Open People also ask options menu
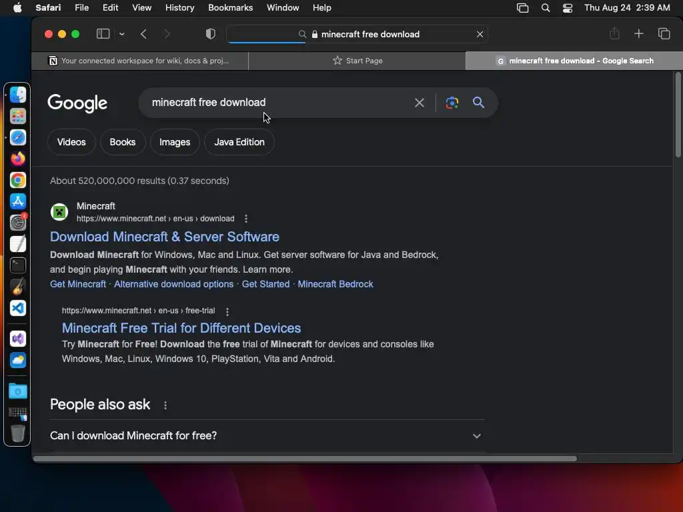This screenshot has height=512, width=683. [165, 405]
